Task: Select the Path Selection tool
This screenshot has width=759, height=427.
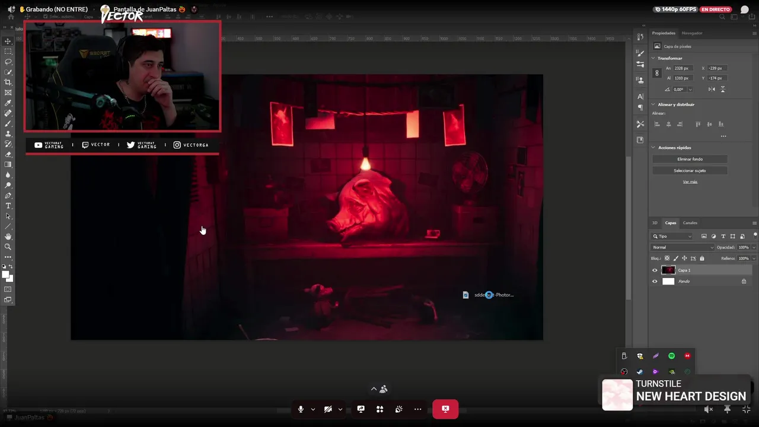Action: click(x=8, y=216)
